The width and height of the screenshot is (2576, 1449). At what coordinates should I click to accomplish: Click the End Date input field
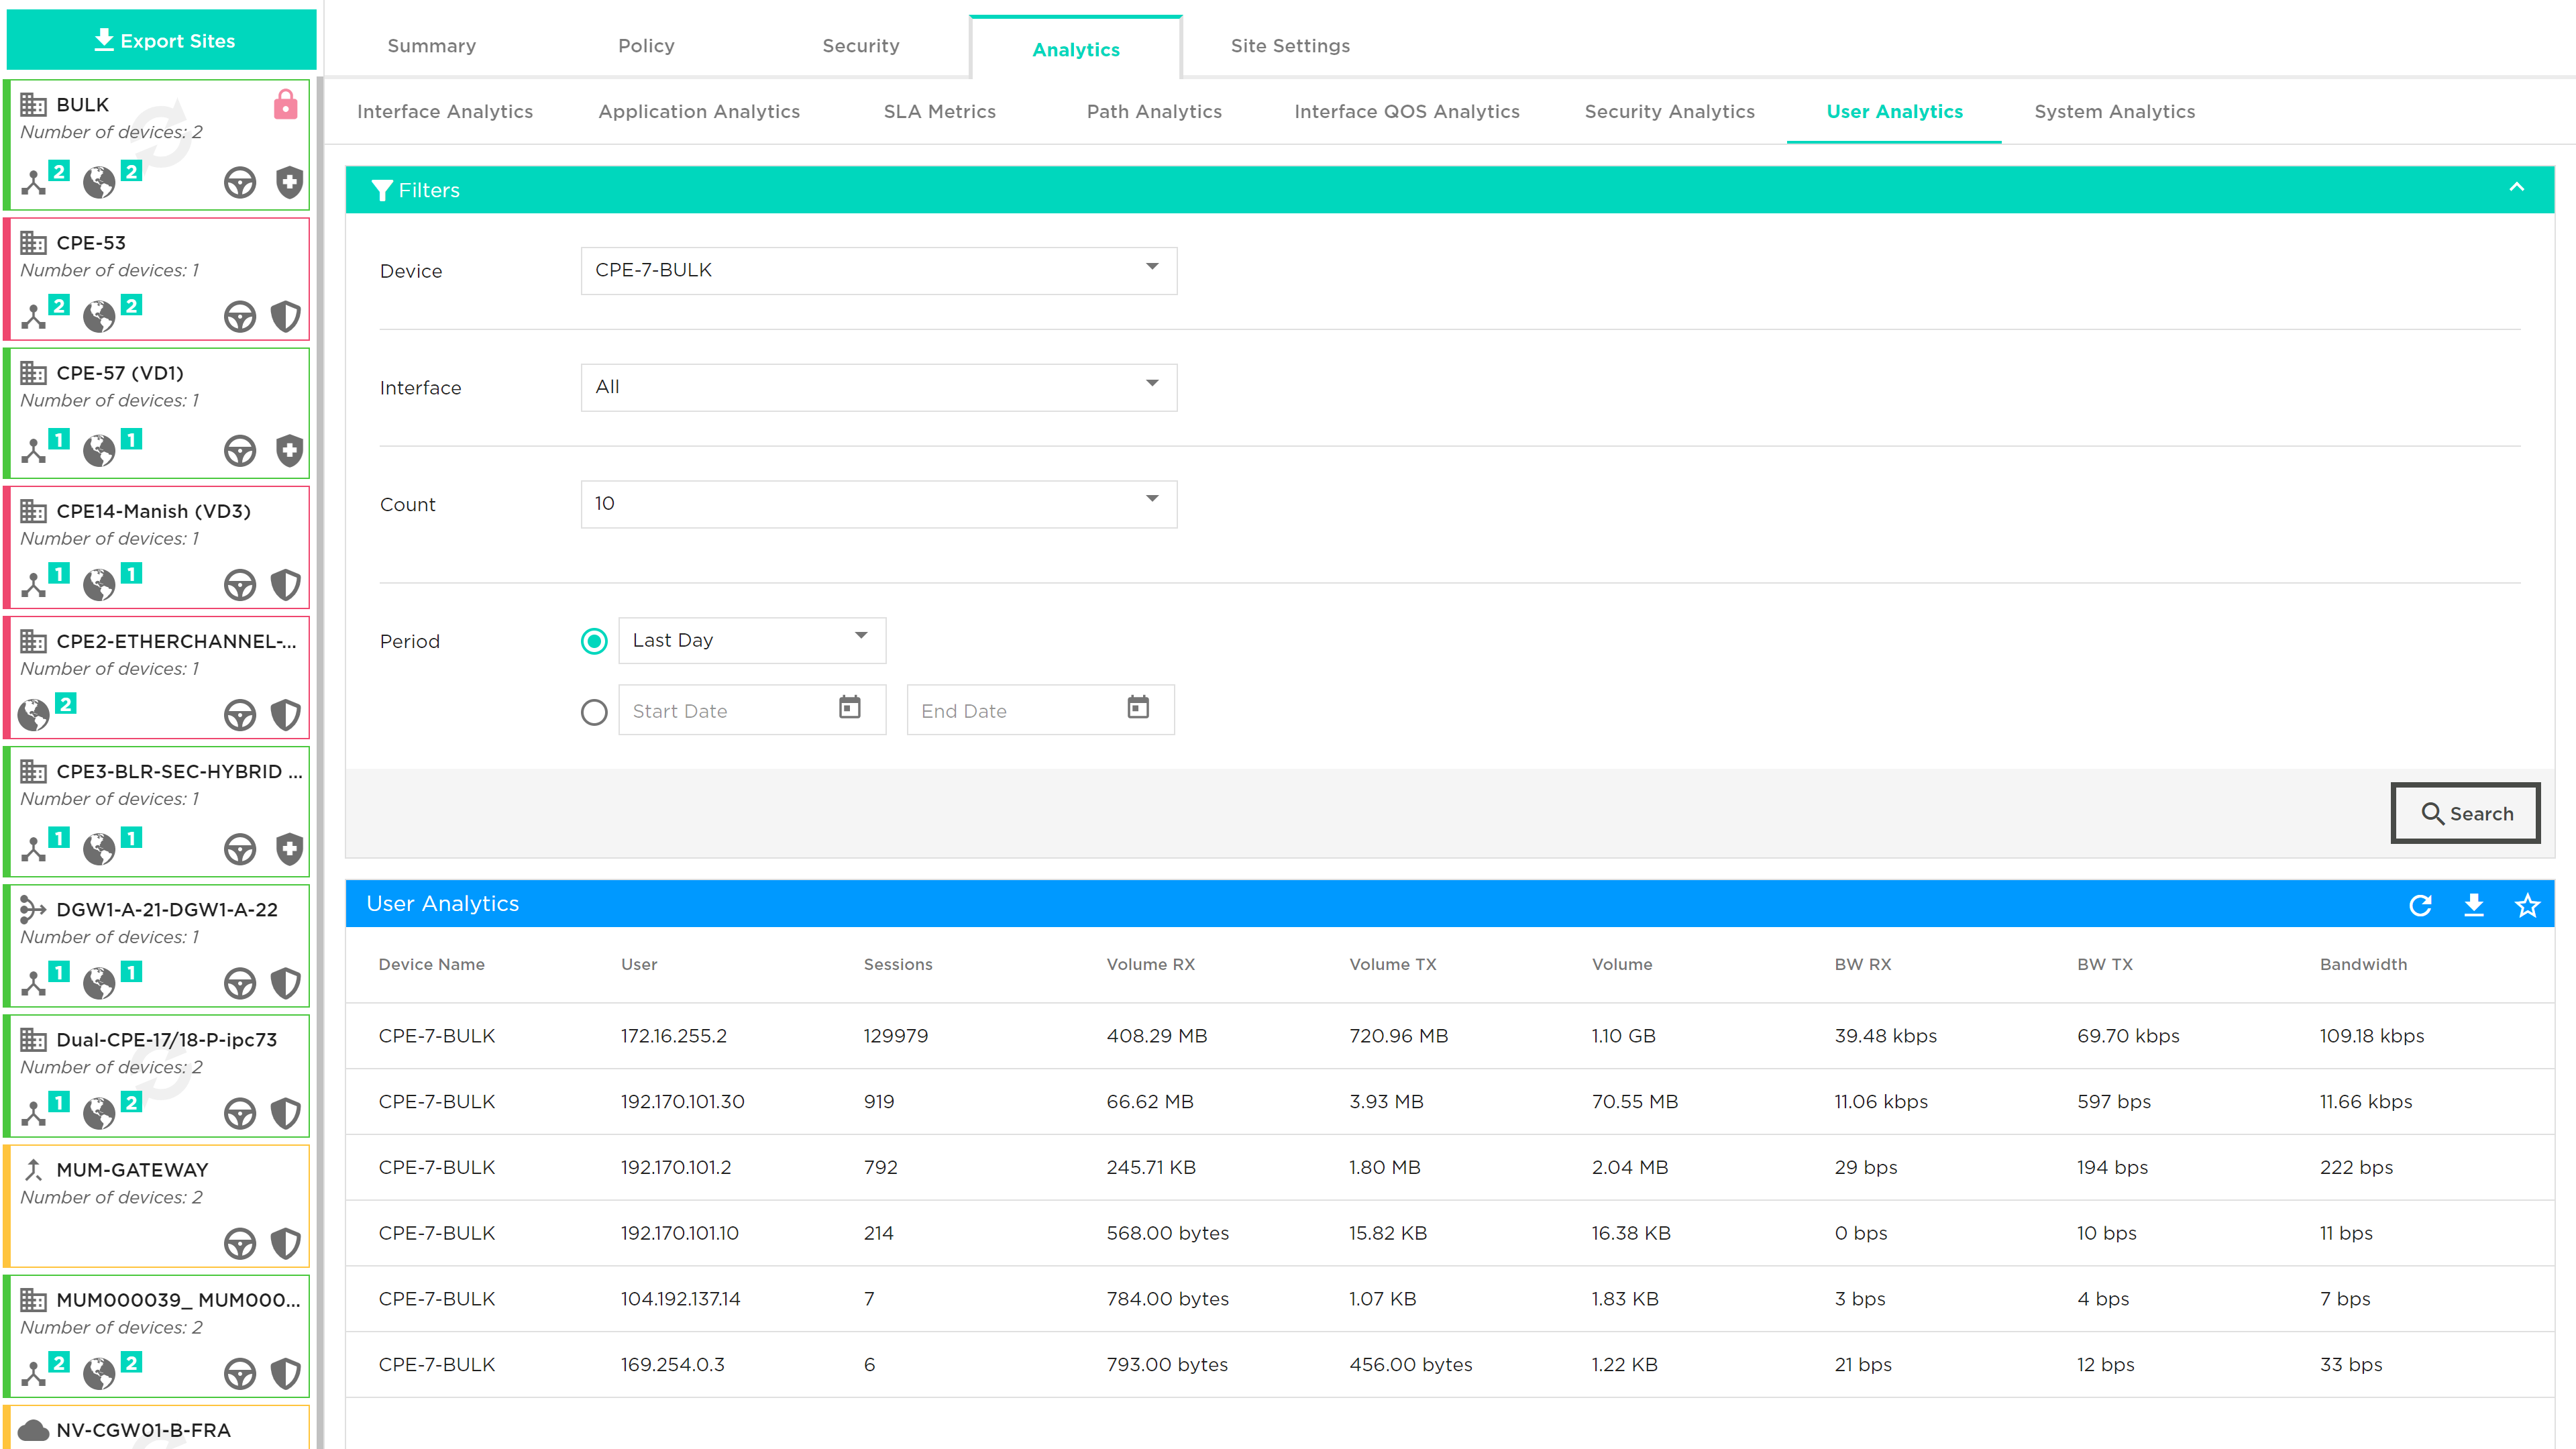1040,711
